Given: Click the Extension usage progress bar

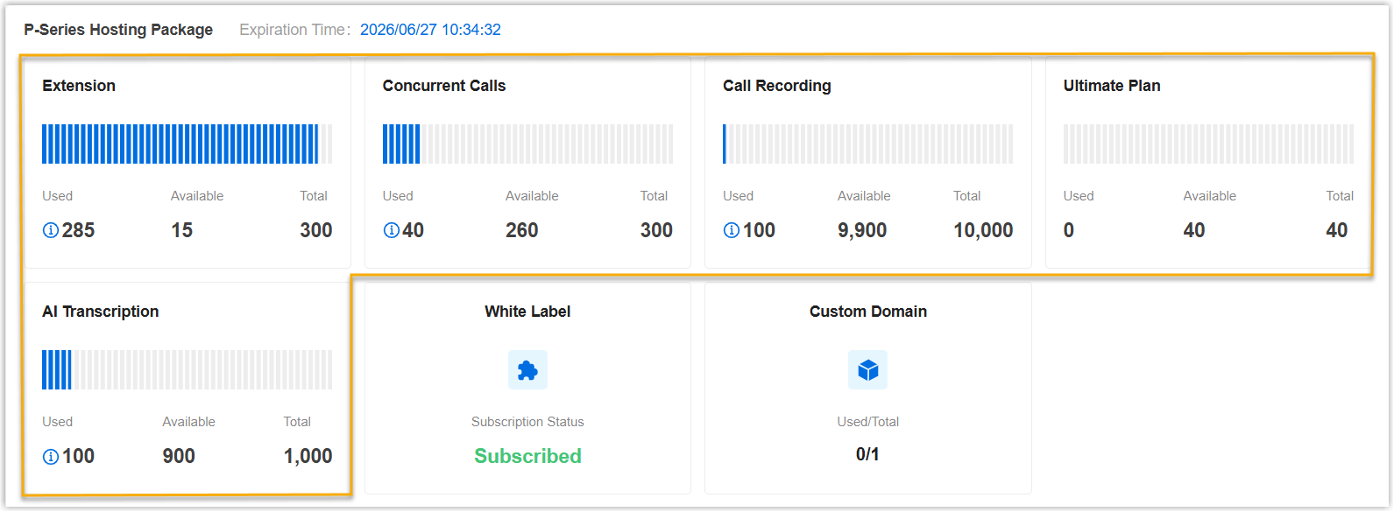Looking at the screenshot, I should [187, 144].
